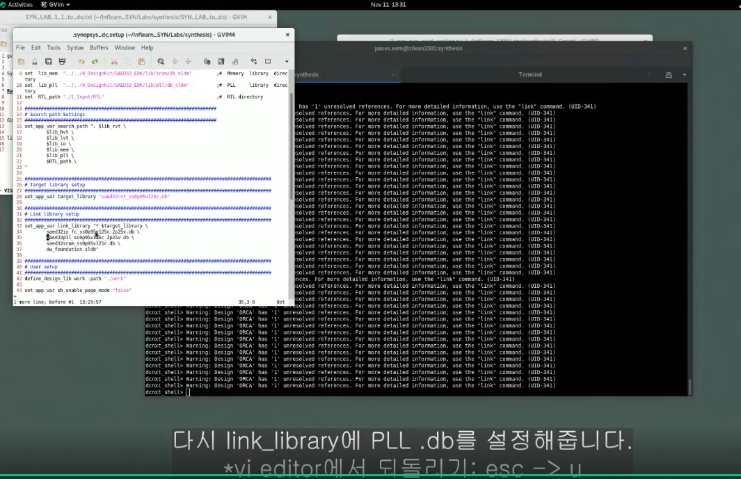This screenshot has width=741, height=479.
Task: Click the '# Search path Settings' comment
Action: click(55, 114)
